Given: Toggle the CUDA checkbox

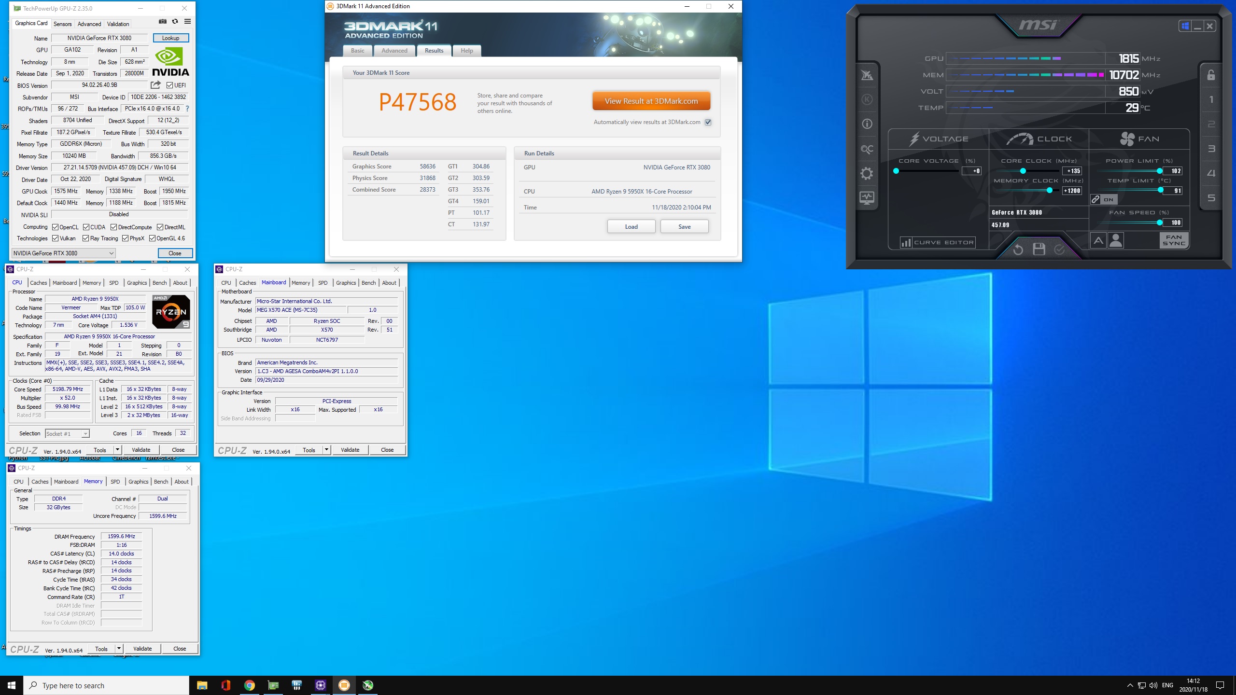Looking at the screenshot, I should coord(86,227).
